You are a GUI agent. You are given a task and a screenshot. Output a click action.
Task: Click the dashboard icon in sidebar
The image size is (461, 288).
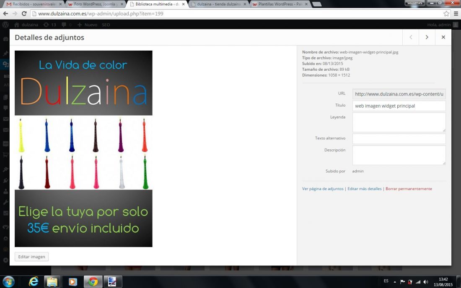[x=5, y=39]
